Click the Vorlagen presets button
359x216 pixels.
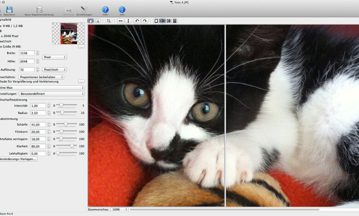point(18,159)
